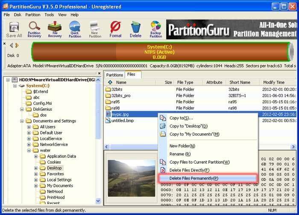Open Backup Partition tool
This screenshot has height=215, width=299.
pyautogui.click(x=155, y=29)
